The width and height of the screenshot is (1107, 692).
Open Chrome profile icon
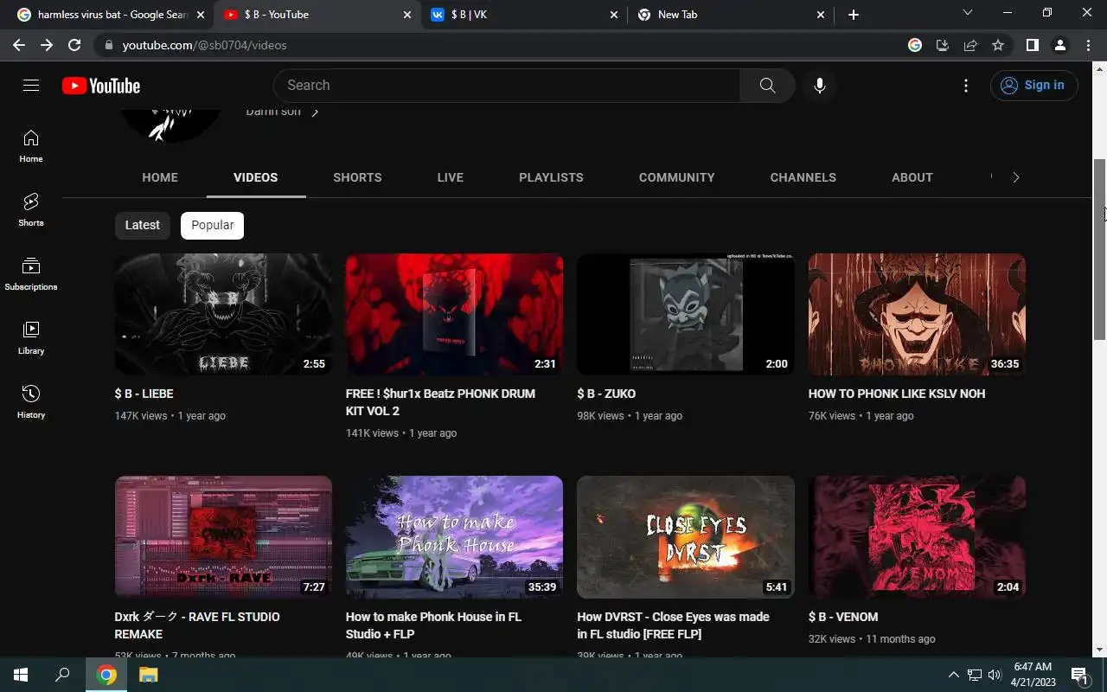tap(1059, 45)
